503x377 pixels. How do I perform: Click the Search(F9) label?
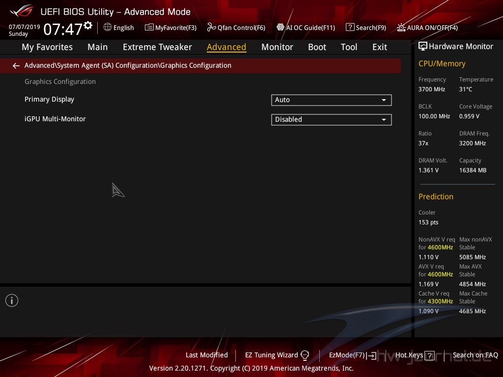(371, 28)
